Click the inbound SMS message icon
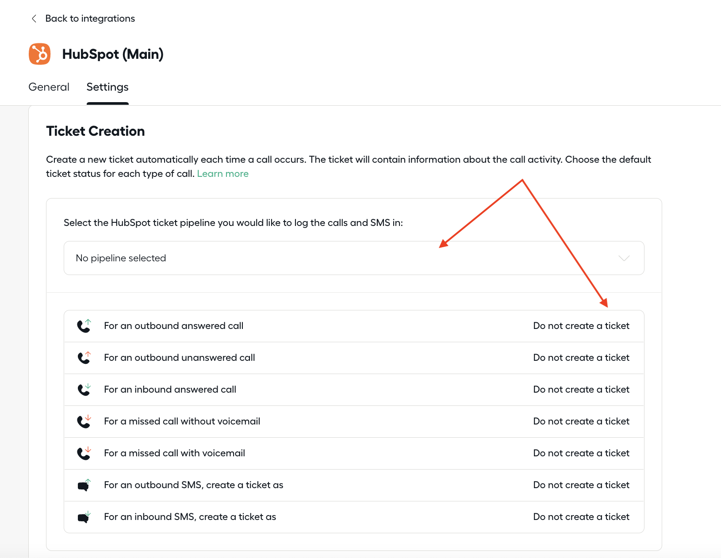 (x=84, y=517)
